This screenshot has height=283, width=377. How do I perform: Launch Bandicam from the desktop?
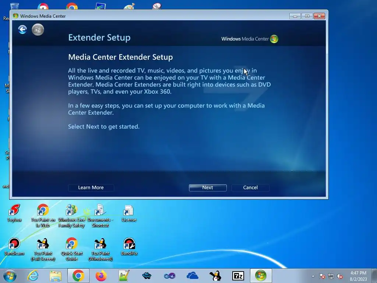coord(14,247)
